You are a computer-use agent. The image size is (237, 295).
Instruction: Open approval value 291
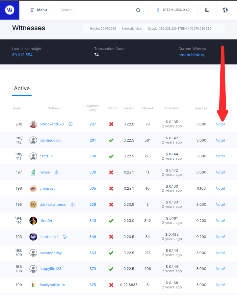coord(93,140)
